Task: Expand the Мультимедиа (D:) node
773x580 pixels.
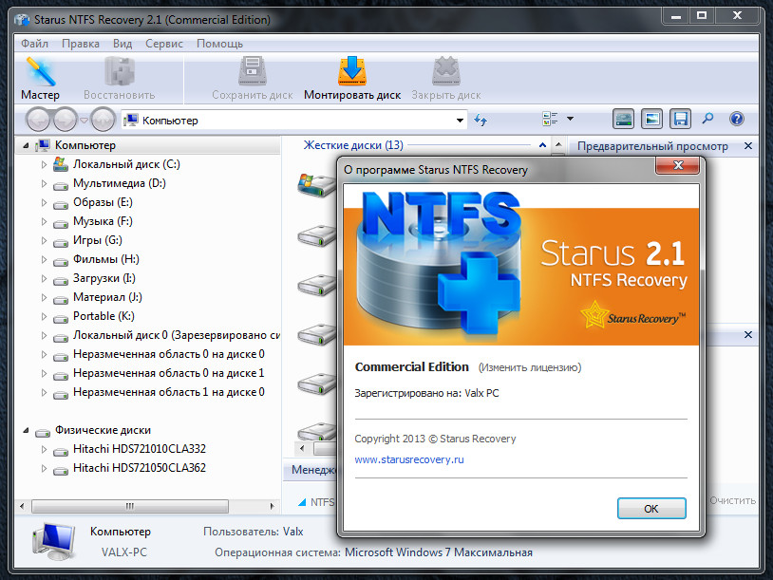Action: (x=44, y=184)
